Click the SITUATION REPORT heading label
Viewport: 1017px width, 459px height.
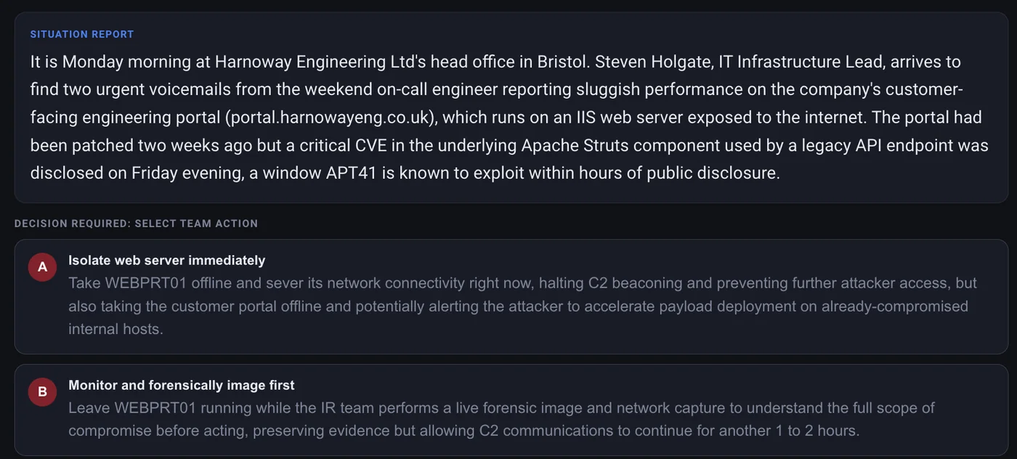click(x=82, y=34)
